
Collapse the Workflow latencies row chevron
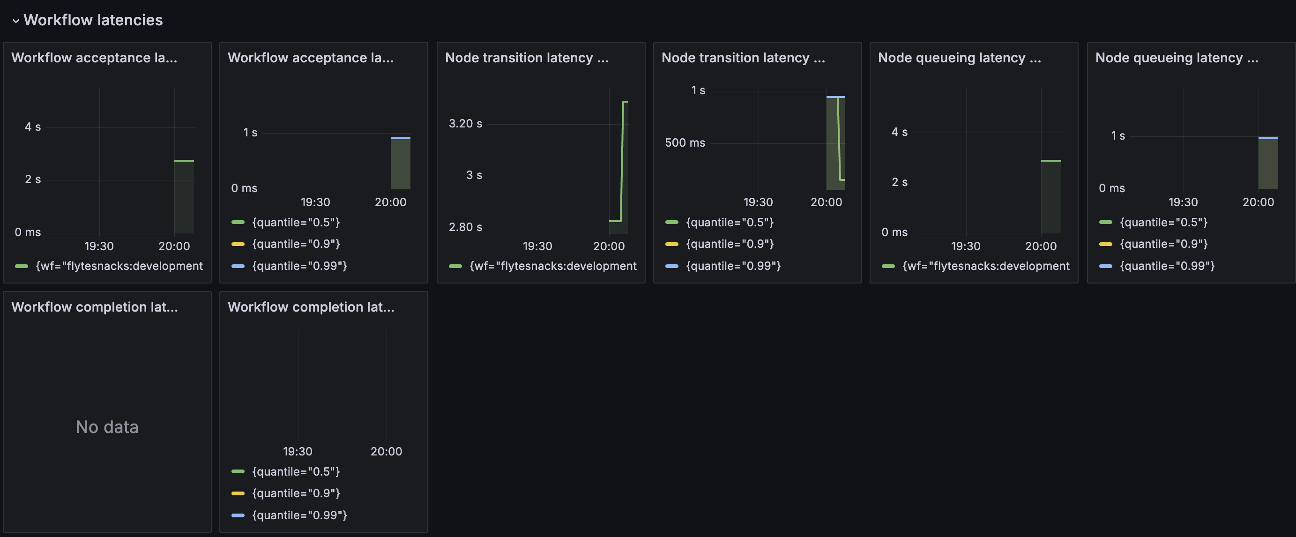pos(15,21)
